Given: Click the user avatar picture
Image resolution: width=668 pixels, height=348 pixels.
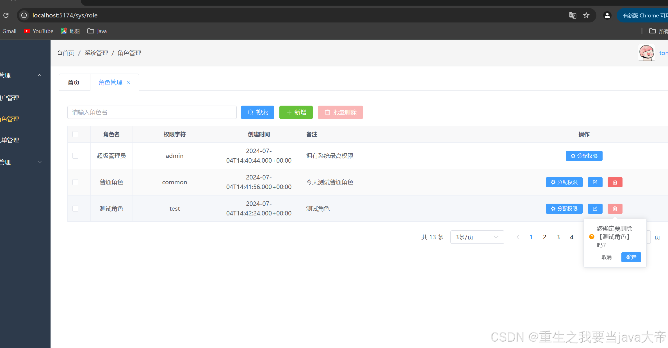Looking at the screenshot, I should 646,53.
